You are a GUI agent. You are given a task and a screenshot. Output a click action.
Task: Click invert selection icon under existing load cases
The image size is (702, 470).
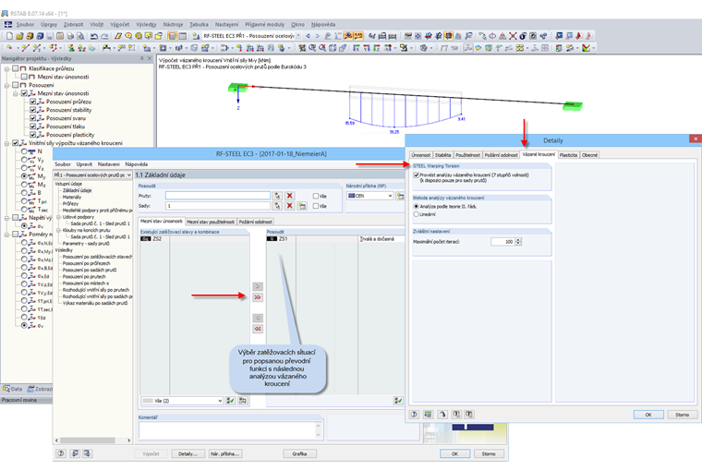[x=243, y=401]
